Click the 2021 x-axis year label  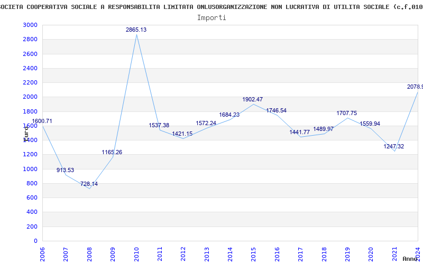point(394,253)
